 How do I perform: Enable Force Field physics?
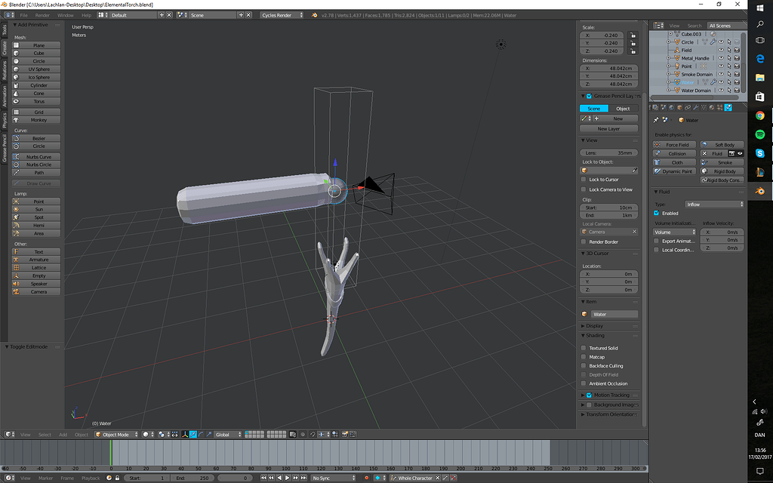tap(674, 144)
